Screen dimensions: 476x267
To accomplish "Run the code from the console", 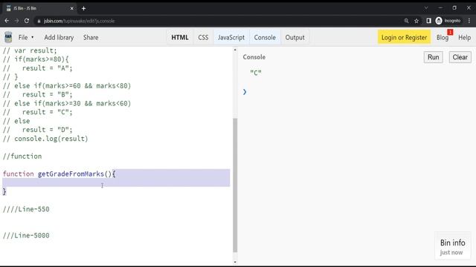I will click(x=433, y=57).
